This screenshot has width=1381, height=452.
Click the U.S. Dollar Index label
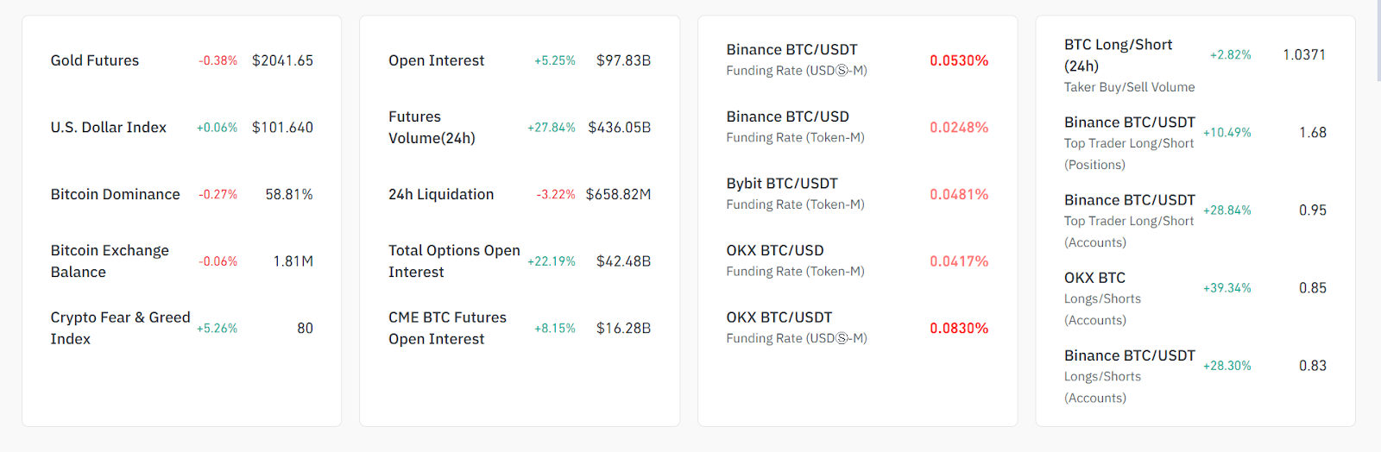point(109,128)
